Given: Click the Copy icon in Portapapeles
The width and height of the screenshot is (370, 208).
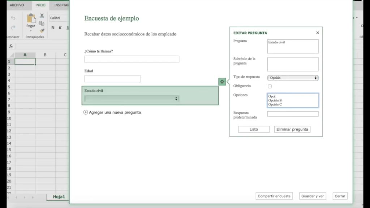Looking at the screenshot, I should tap(42, 23).
